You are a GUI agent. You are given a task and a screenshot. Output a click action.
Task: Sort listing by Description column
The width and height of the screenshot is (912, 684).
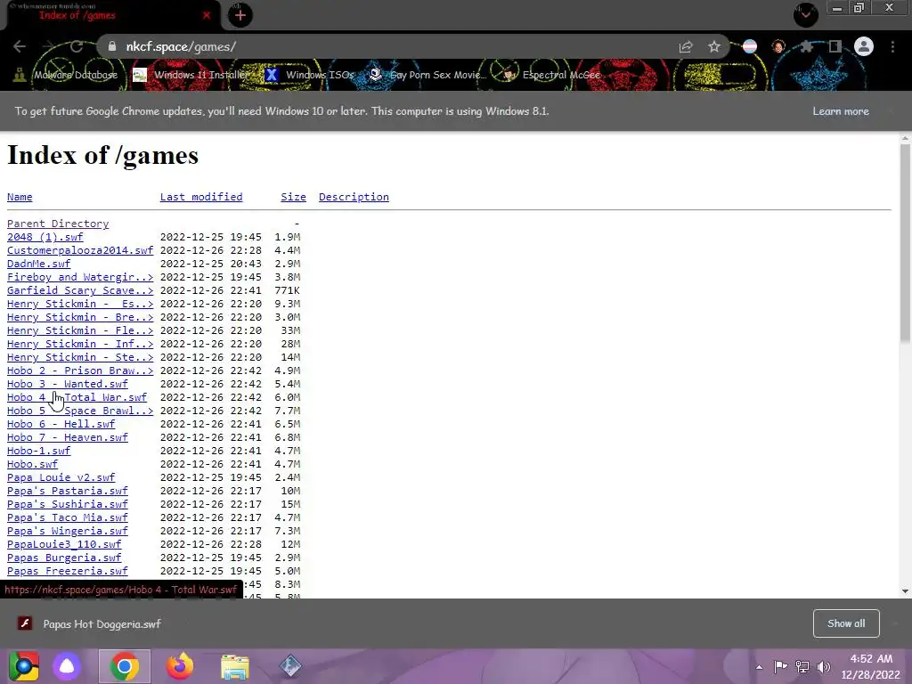[354, 197]
